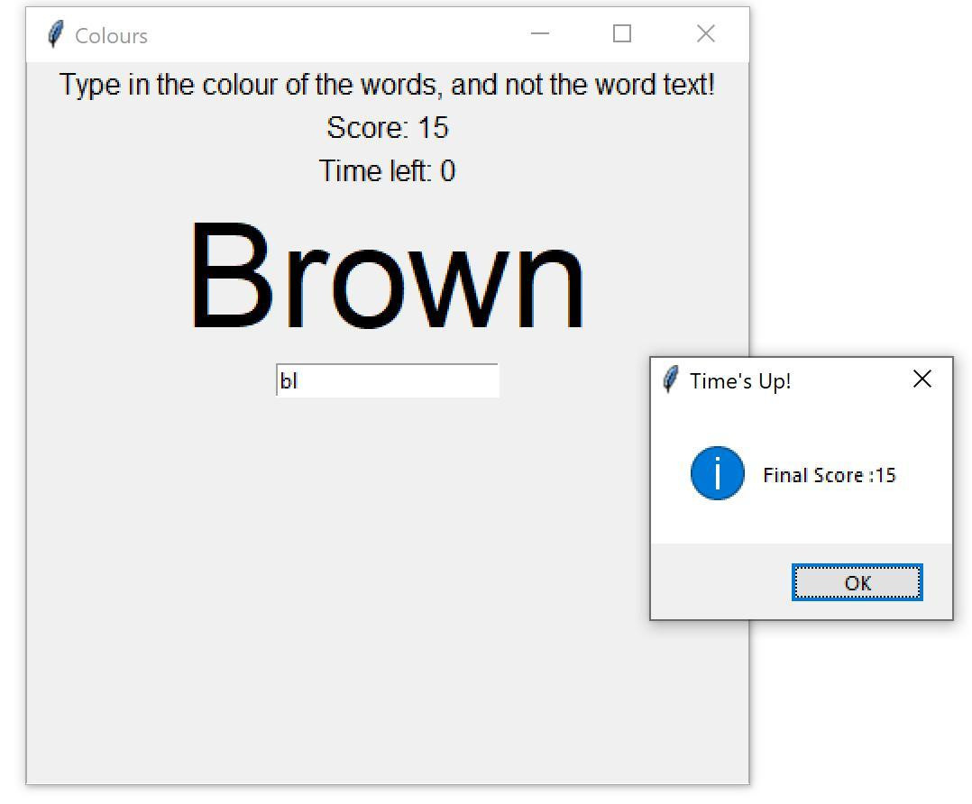Close the Time's Up dialog with X
This screenshot has width=972, height=804.
922,379
